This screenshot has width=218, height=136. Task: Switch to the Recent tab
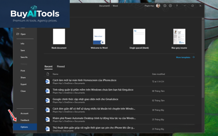pos(49,66)
